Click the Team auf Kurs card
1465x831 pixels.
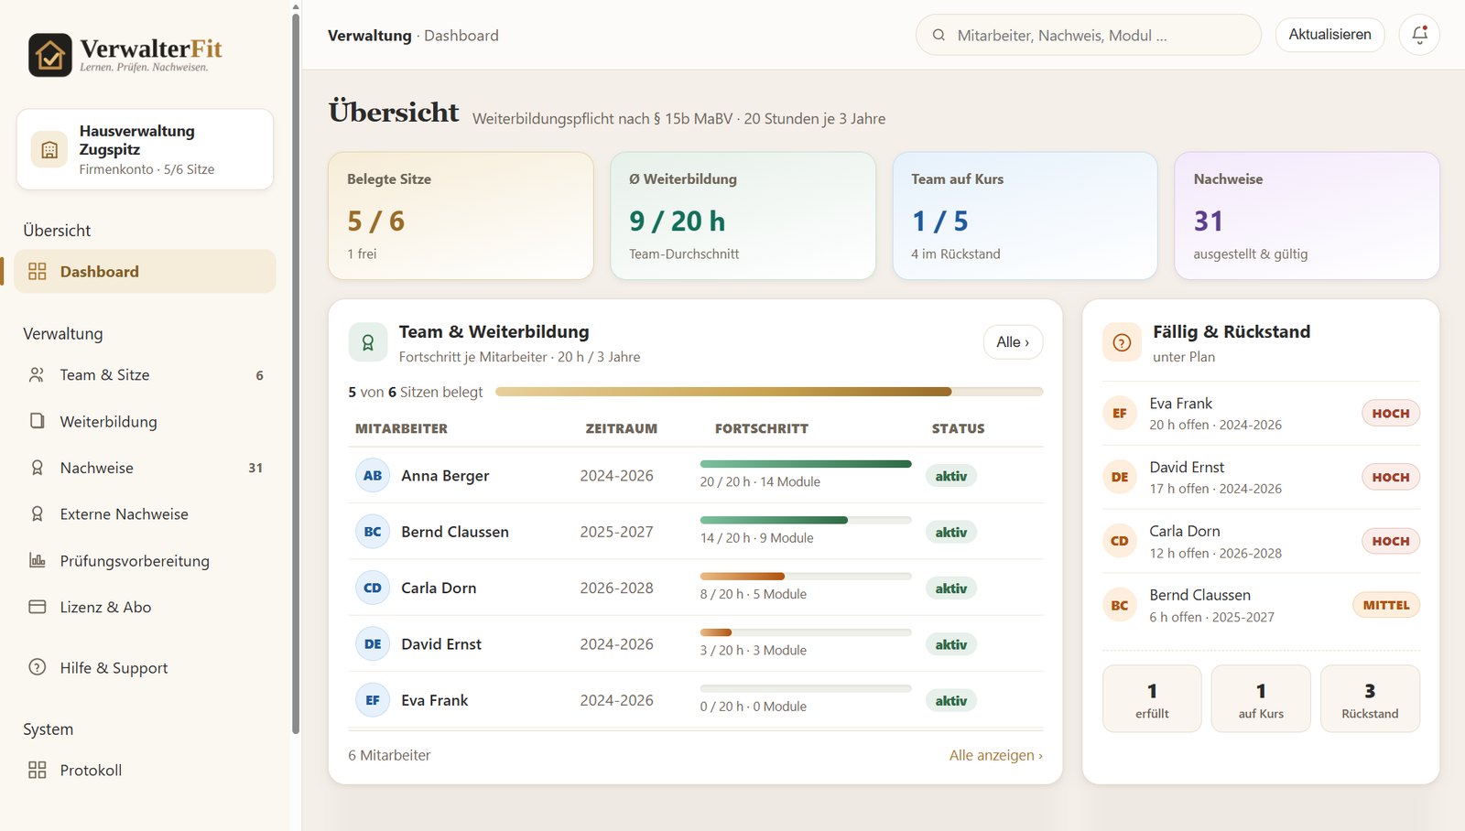1025,216
